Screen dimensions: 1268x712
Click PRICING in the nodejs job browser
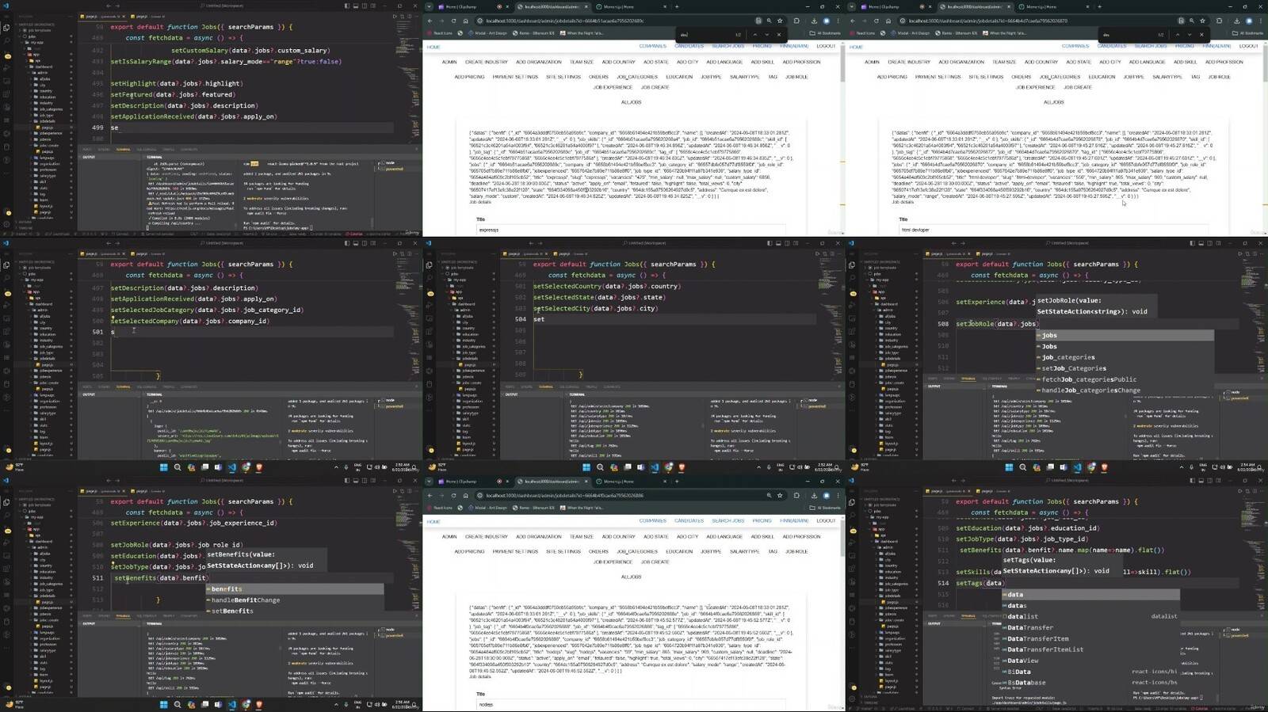[x=762, y=520]
